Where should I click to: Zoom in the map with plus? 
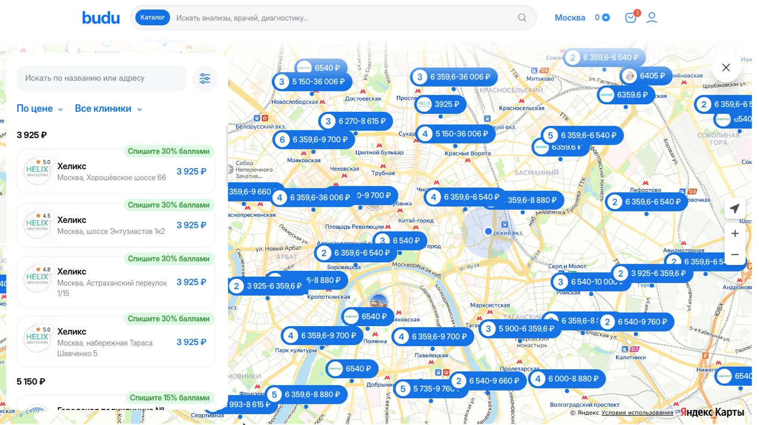[x=735, y=234]
